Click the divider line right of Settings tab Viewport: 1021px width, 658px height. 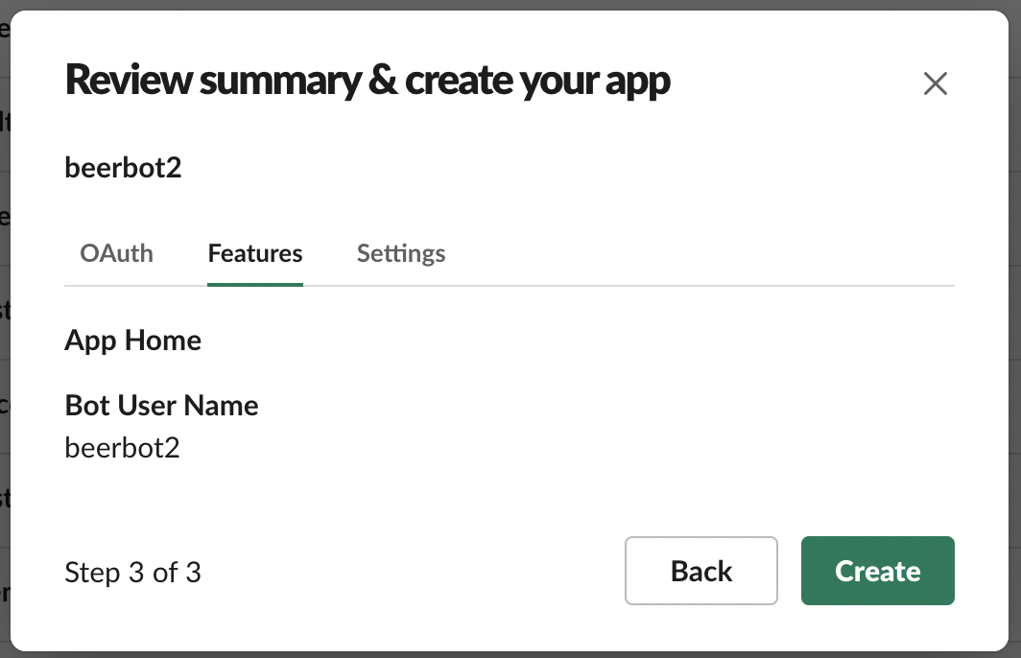700,286
